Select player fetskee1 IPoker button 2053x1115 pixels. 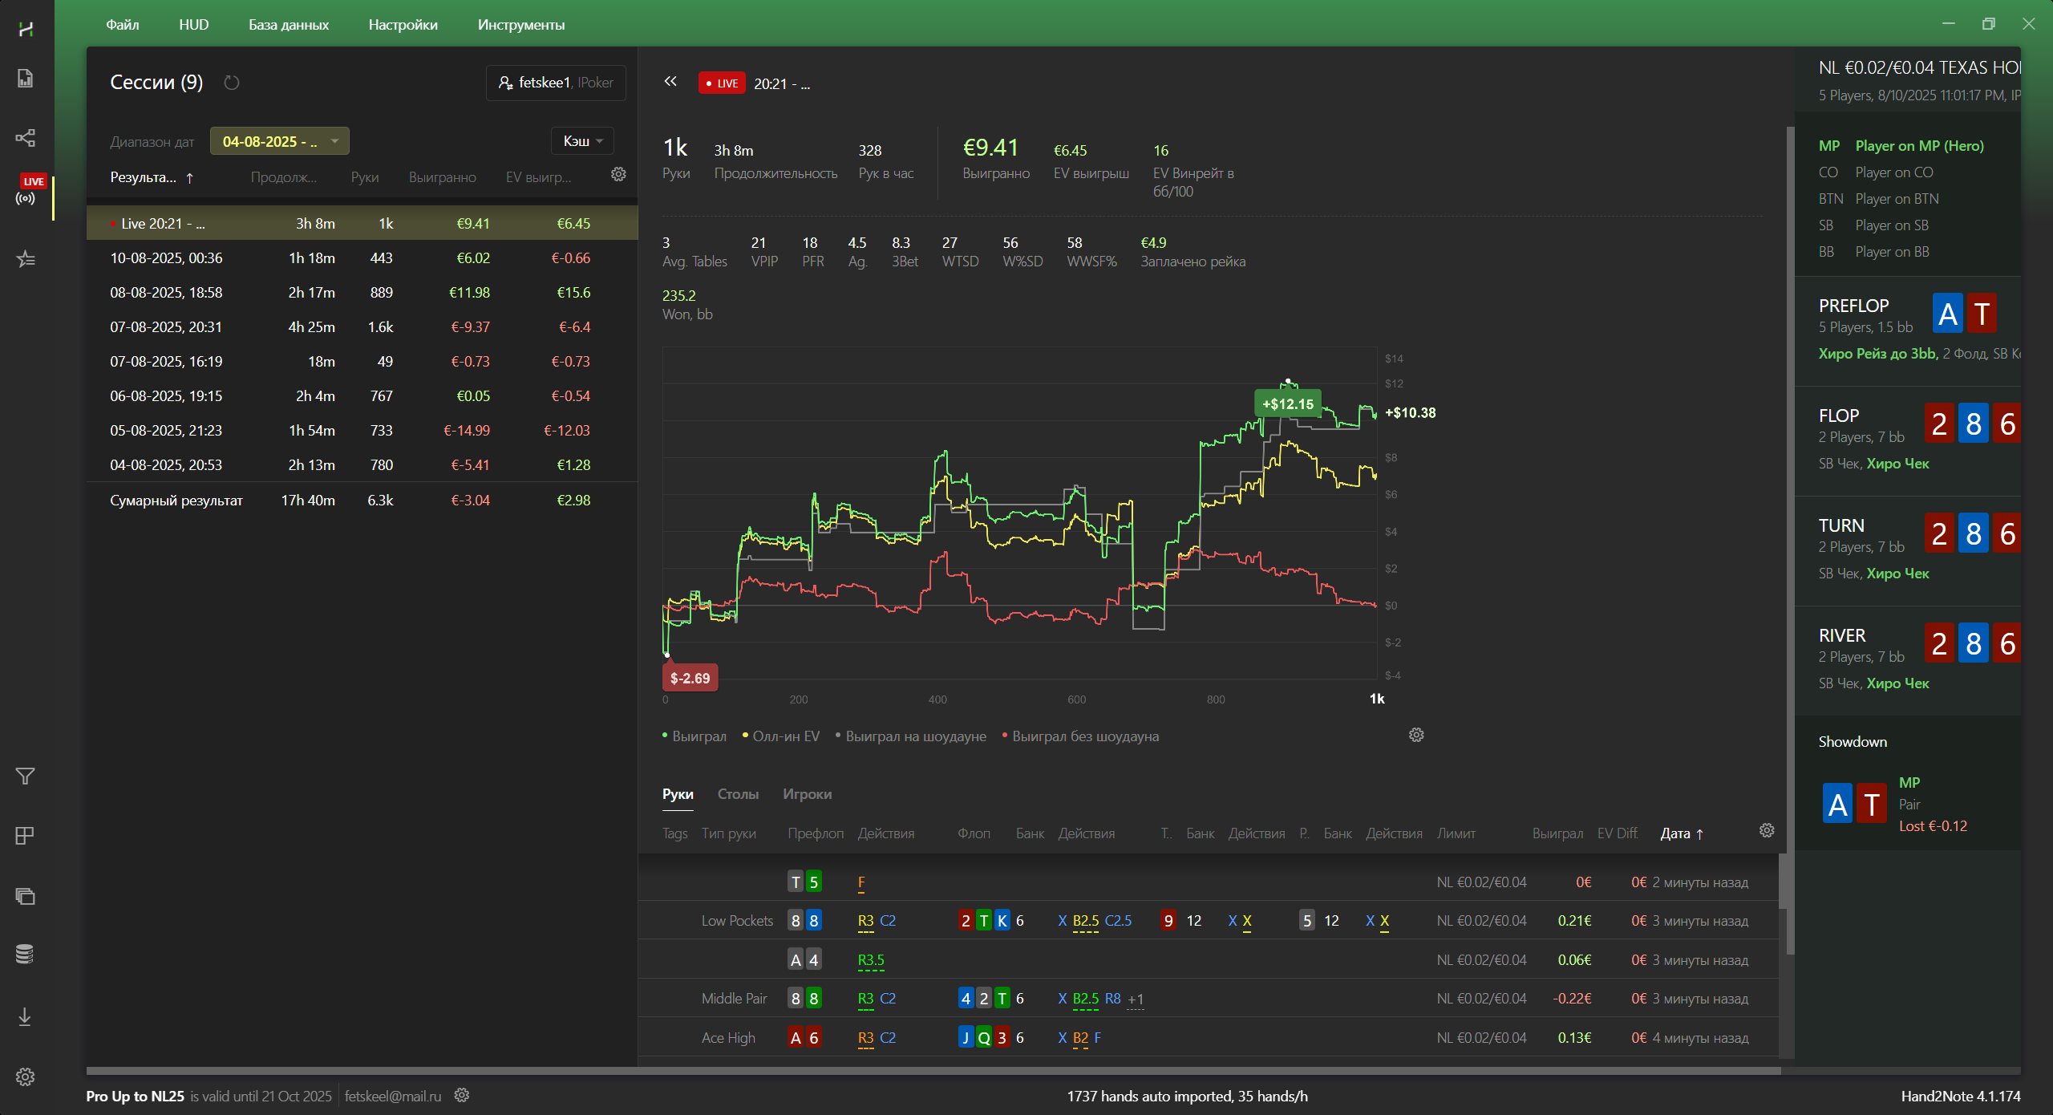tap(556, 83)
